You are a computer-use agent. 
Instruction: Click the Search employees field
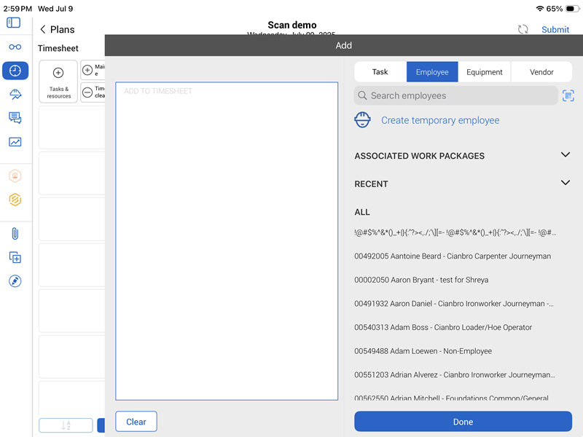click(x=455, y=95)
